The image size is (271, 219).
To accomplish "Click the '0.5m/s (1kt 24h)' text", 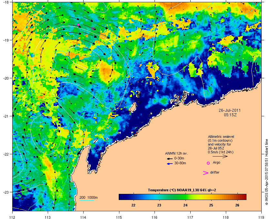I will click(221, 152).
